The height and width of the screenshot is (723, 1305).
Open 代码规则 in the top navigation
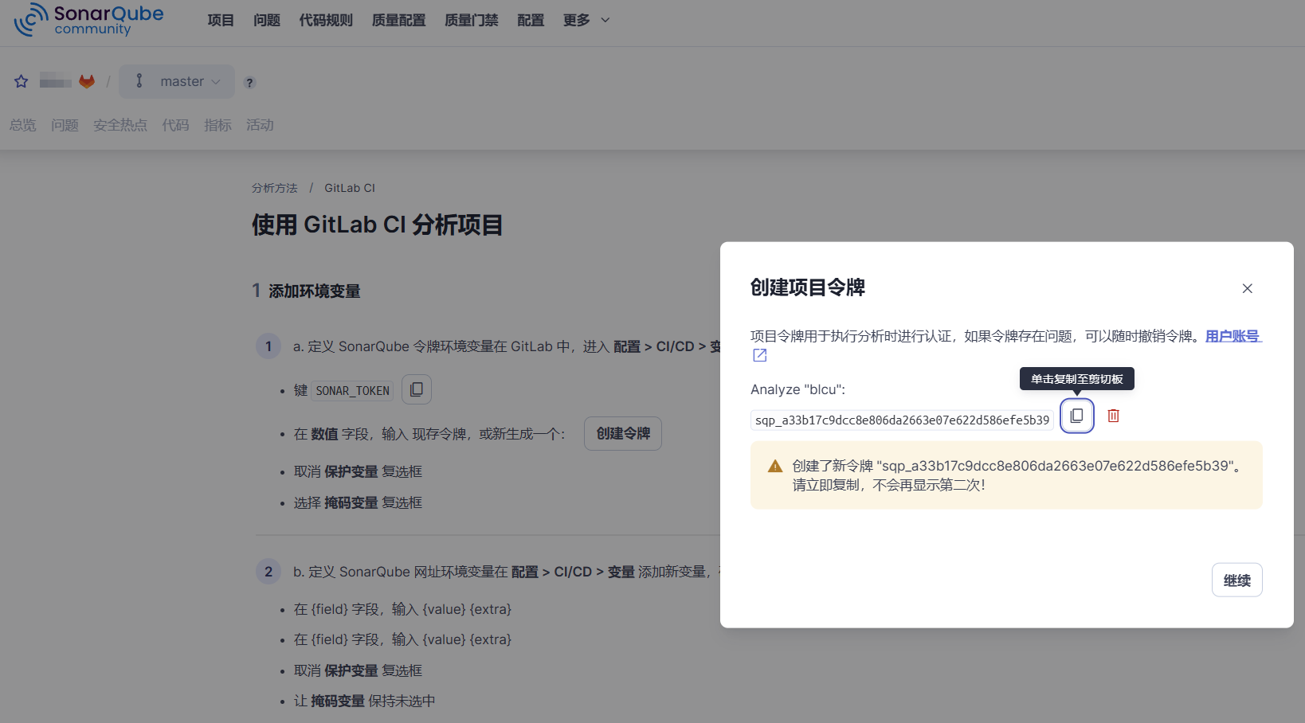(x=326, y=20)
